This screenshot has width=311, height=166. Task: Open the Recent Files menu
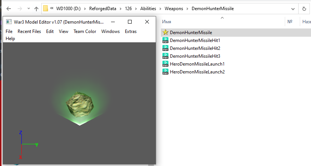(29, 31)
